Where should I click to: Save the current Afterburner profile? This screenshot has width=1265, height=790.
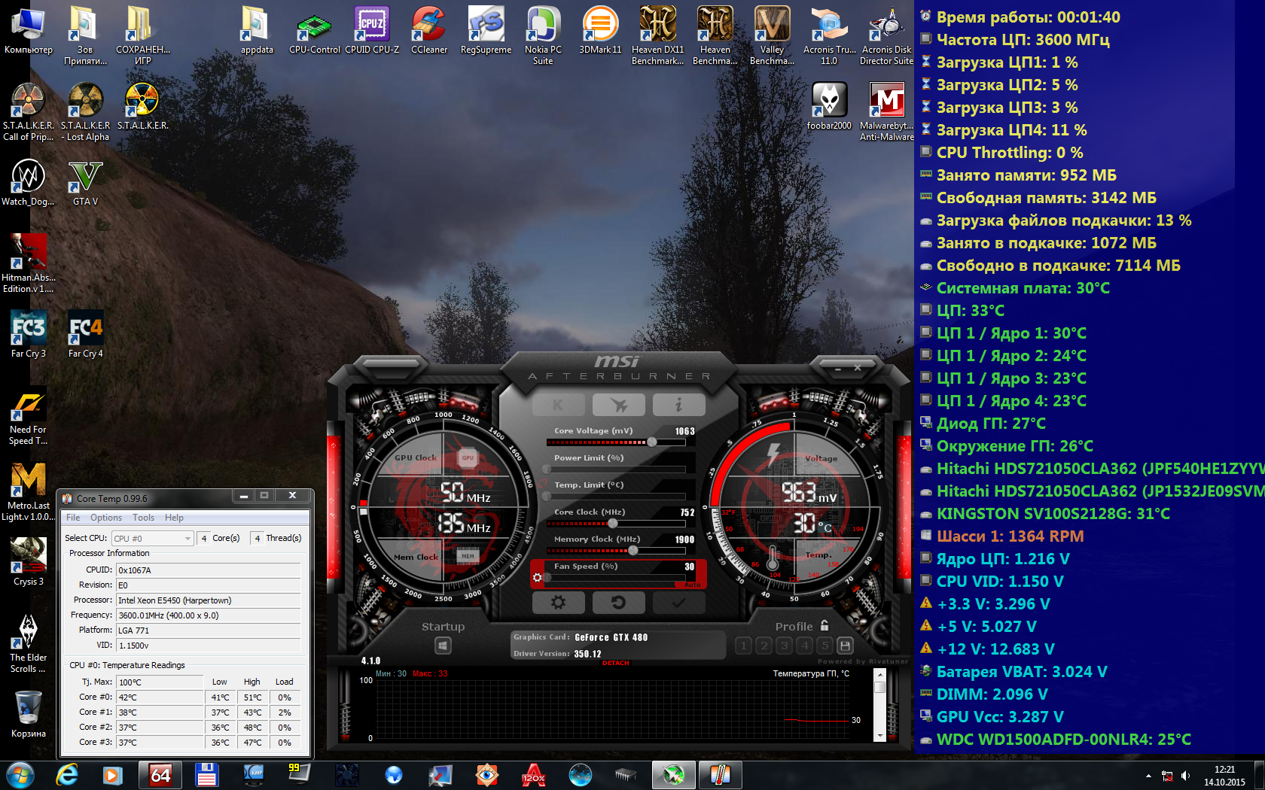pos(846,646)
